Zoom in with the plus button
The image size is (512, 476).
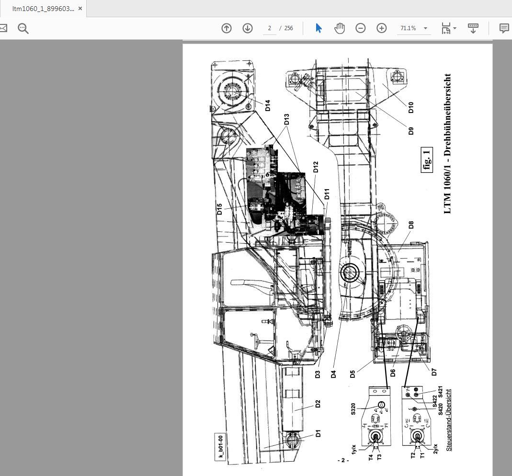[381, 28]
